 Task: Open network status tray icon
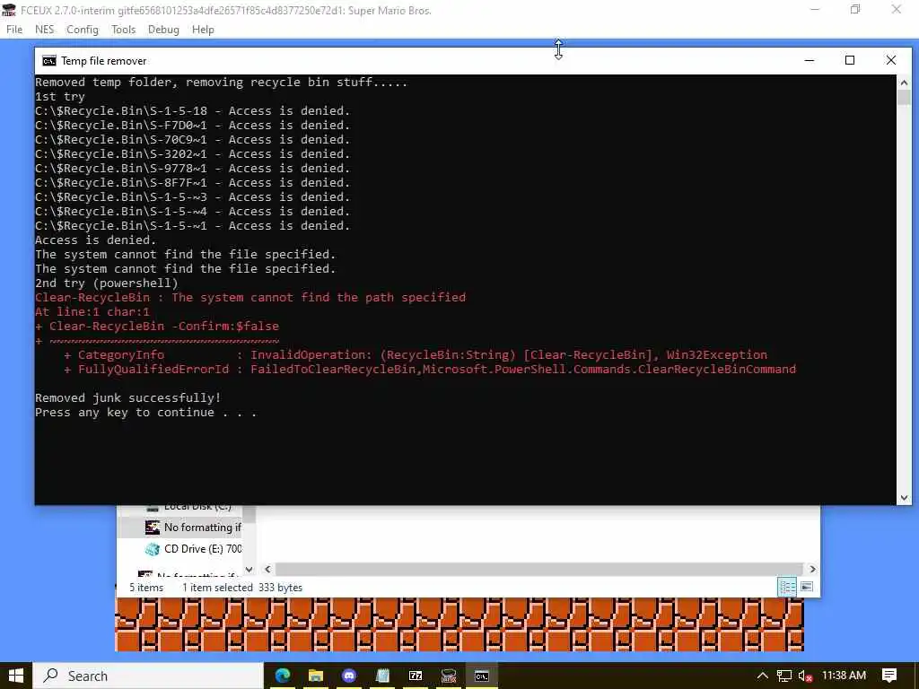pyautogui.click(x=784, y=676)
